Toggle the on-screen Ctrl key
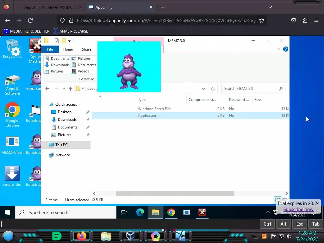The image size is (324, 243). (x=267, y=224)
